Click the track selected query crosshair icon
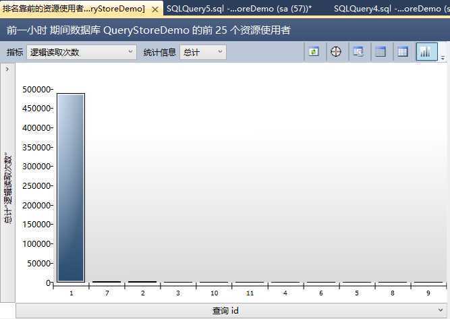The width and height of the screenshot is (450, 319). click(335, 52)
